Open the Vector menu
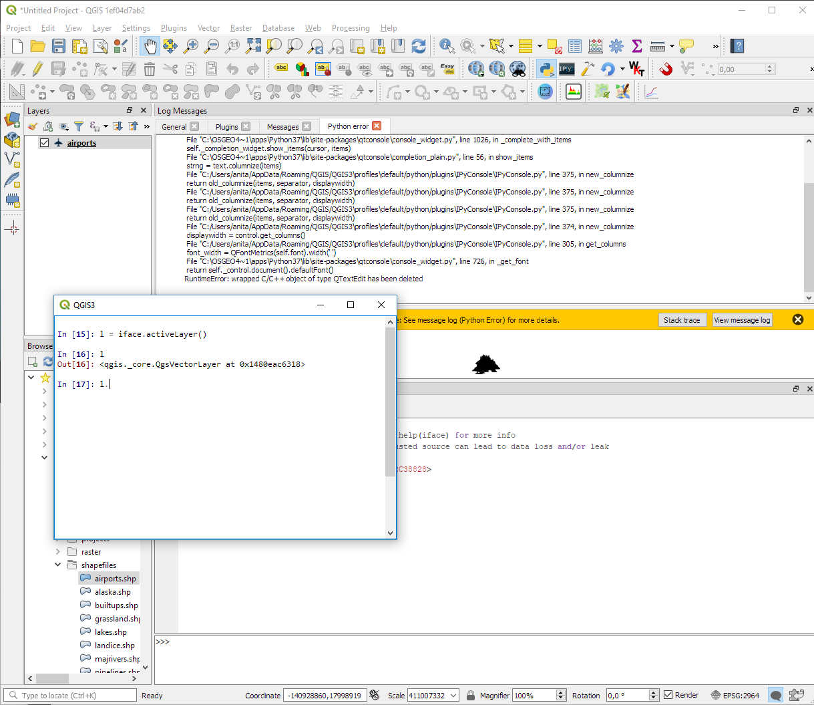 tap(208, 28)
